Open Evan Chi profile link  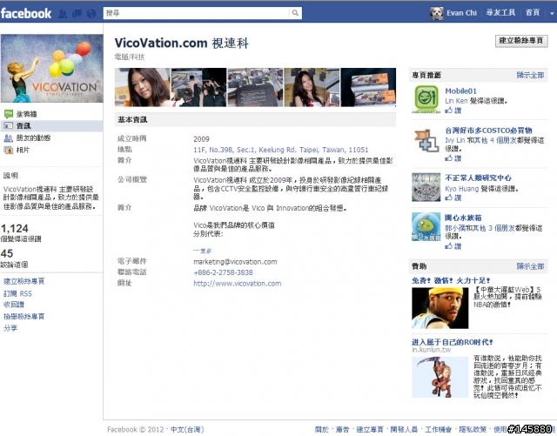(x=461, y=13)
